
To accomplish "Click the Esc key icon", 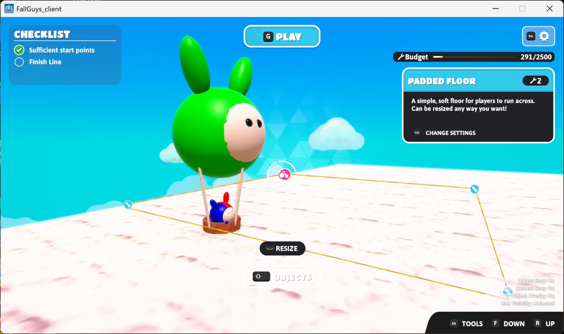I will click(x=531, y=36).
